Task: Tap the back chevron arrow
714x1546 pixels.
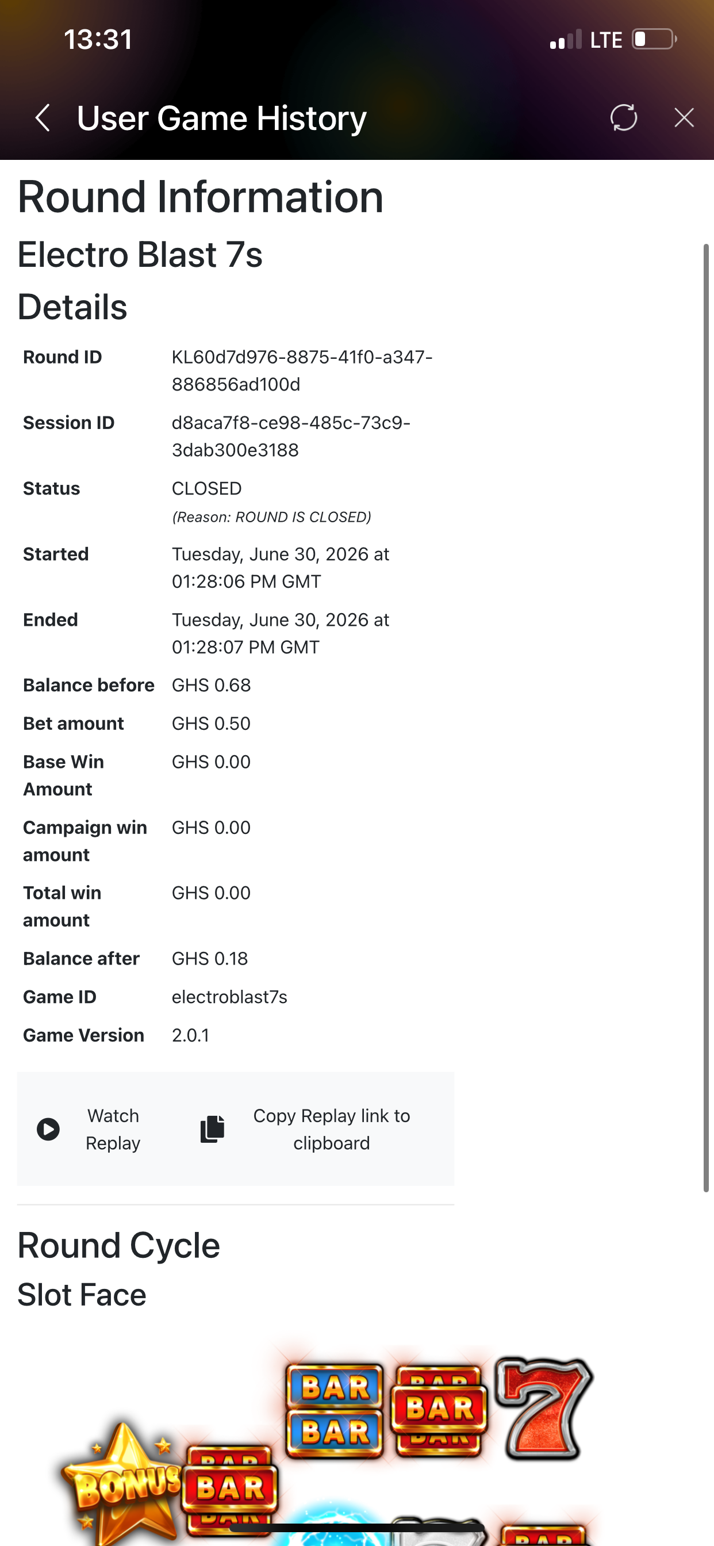Action: pyautogui.click(x=42, y=118)
